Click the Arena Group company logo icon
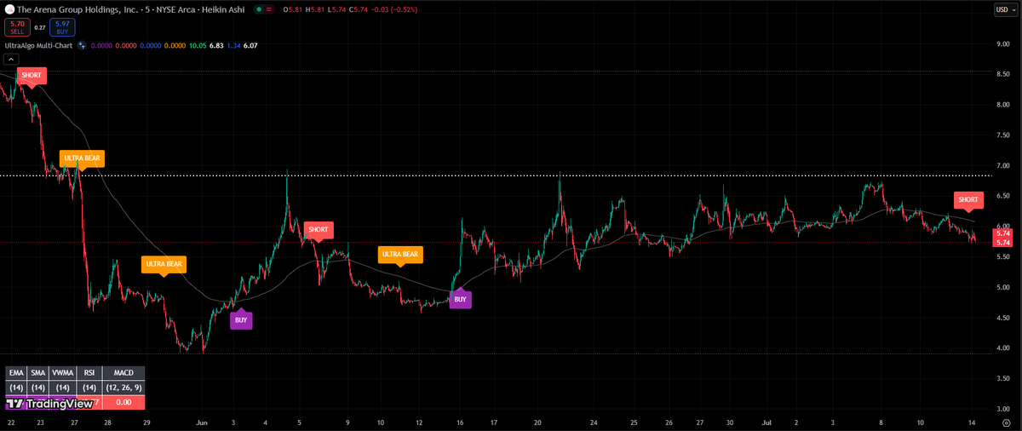The width and height of the screenshot is (1022, 431). (9, 9)
